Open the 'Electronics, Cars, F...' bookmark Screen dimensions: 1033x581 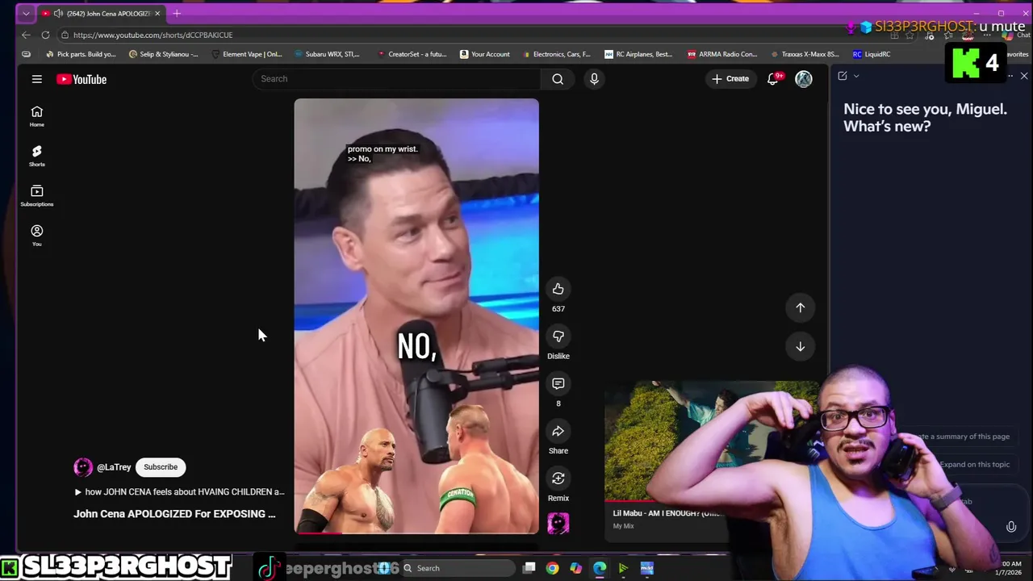click(x=557, y=54)
